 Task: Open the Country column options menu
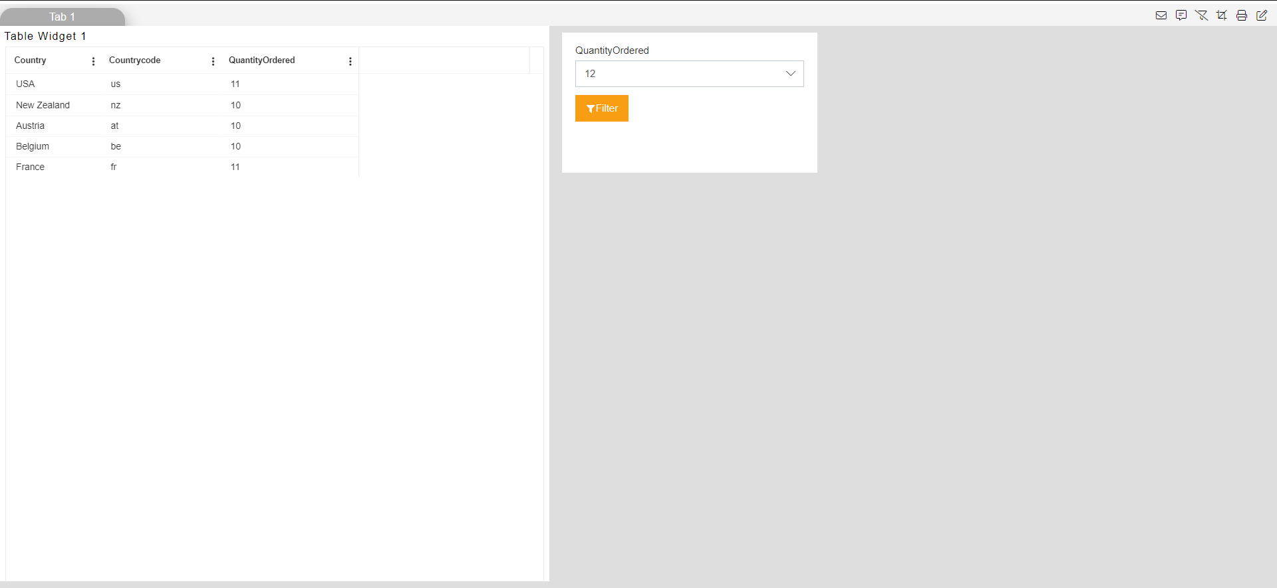93,61
